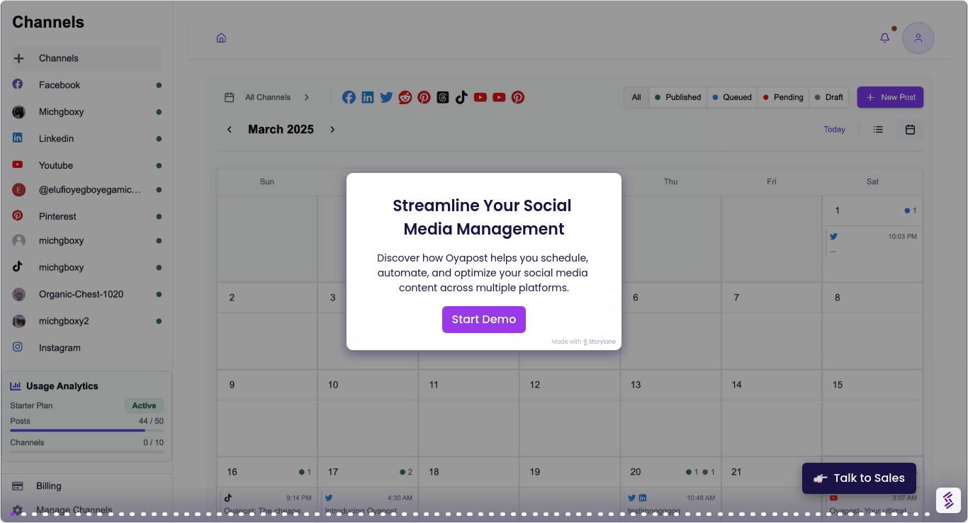
Task: Select the Twitter icon in channel filter row
Action: point(386,97)
